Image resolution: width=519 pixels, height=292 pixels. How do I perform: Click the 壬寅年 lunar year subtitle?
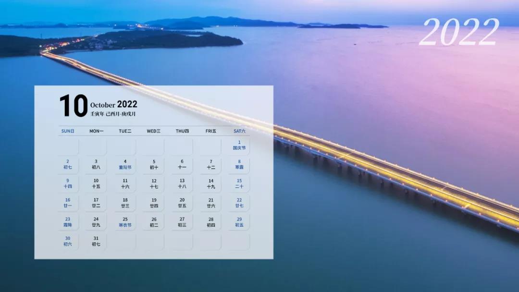tap(97, 114)
